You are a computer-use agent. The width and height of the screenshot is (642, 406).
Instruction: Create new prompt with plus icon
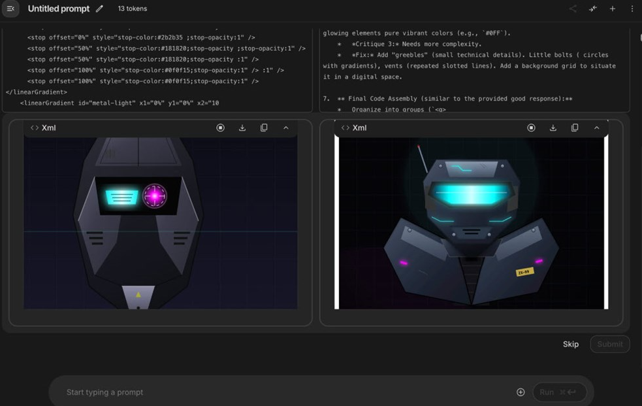click(612, 9)
